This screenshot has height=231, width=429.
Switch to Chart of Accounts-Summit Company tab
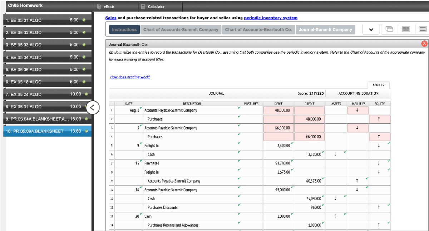click(x=181, y=30)
